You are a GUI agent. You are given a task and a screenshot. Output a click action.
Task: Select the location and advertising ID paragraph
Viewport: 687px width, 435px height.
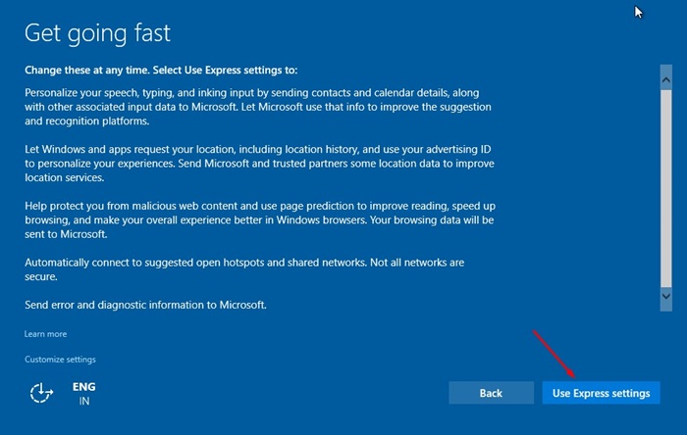click(259, 164)
